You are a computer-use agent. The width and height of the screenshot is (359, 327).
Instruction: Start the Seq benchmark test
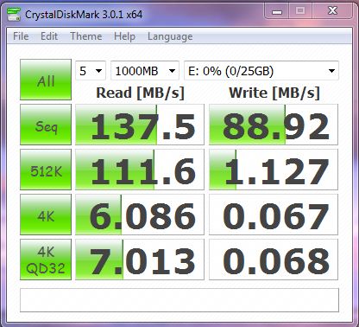tap(46, 125)
